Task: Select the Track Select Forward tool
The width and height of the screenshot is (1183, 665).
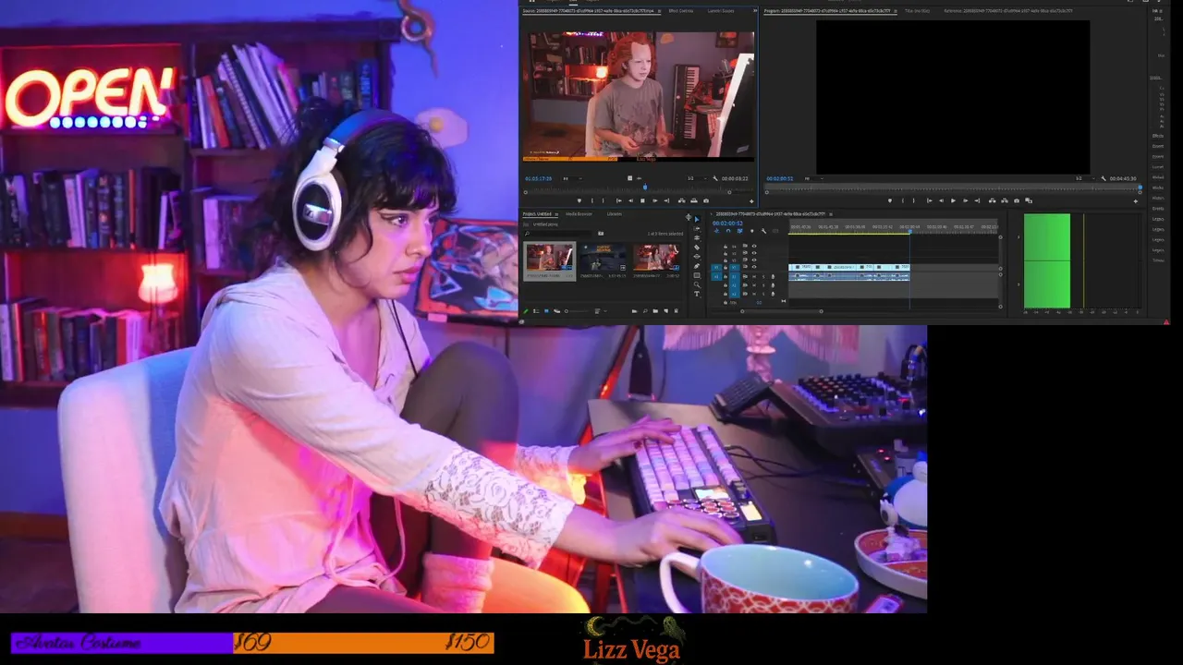Action: coord(697,229)
